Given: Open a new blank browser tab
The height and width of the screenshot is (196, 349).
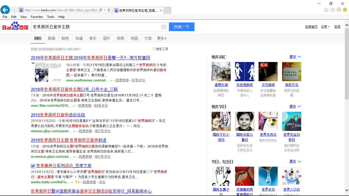Looking at the screenshot, I should (167, 10).
